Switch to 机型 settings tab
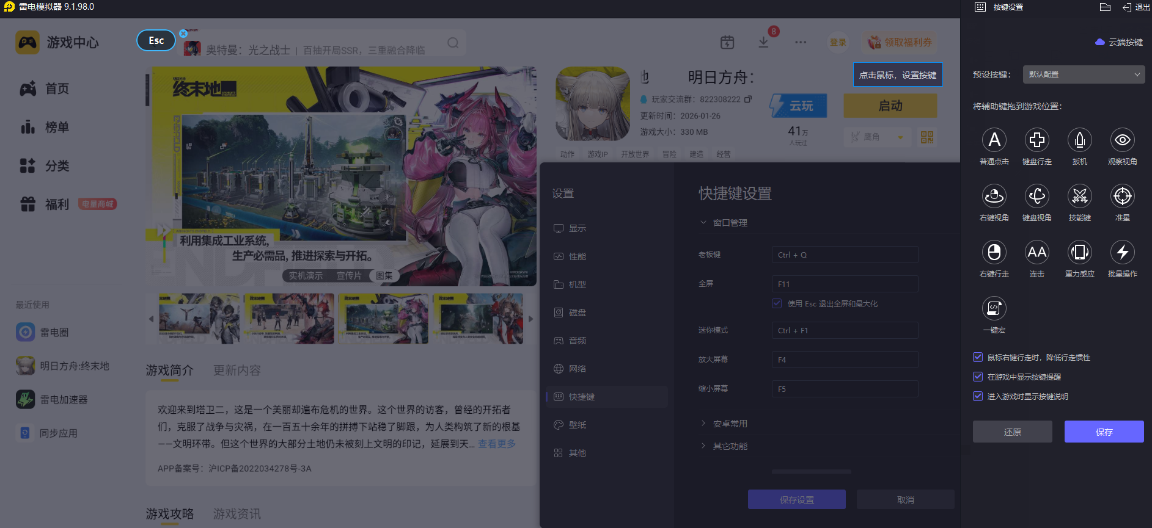This screenshot has width=1152, height=528. tap(607, 284)
